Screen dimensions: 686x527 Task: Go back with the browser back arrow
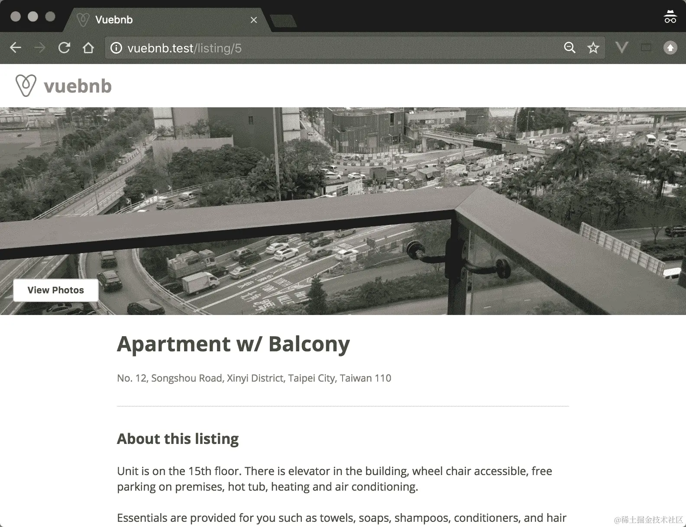click(x=16, y=48)
